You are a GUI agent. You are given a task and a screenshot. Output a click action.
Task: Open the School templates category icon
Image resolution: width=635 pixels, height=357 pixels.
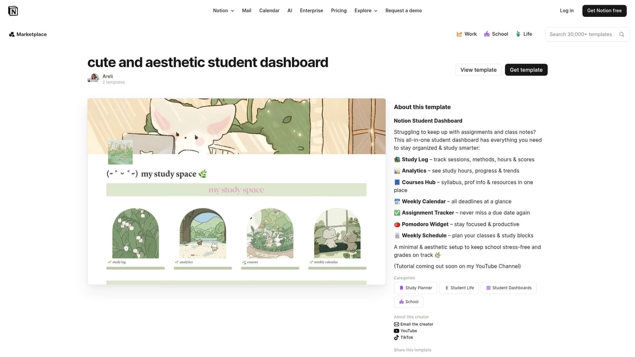(487, 33)
